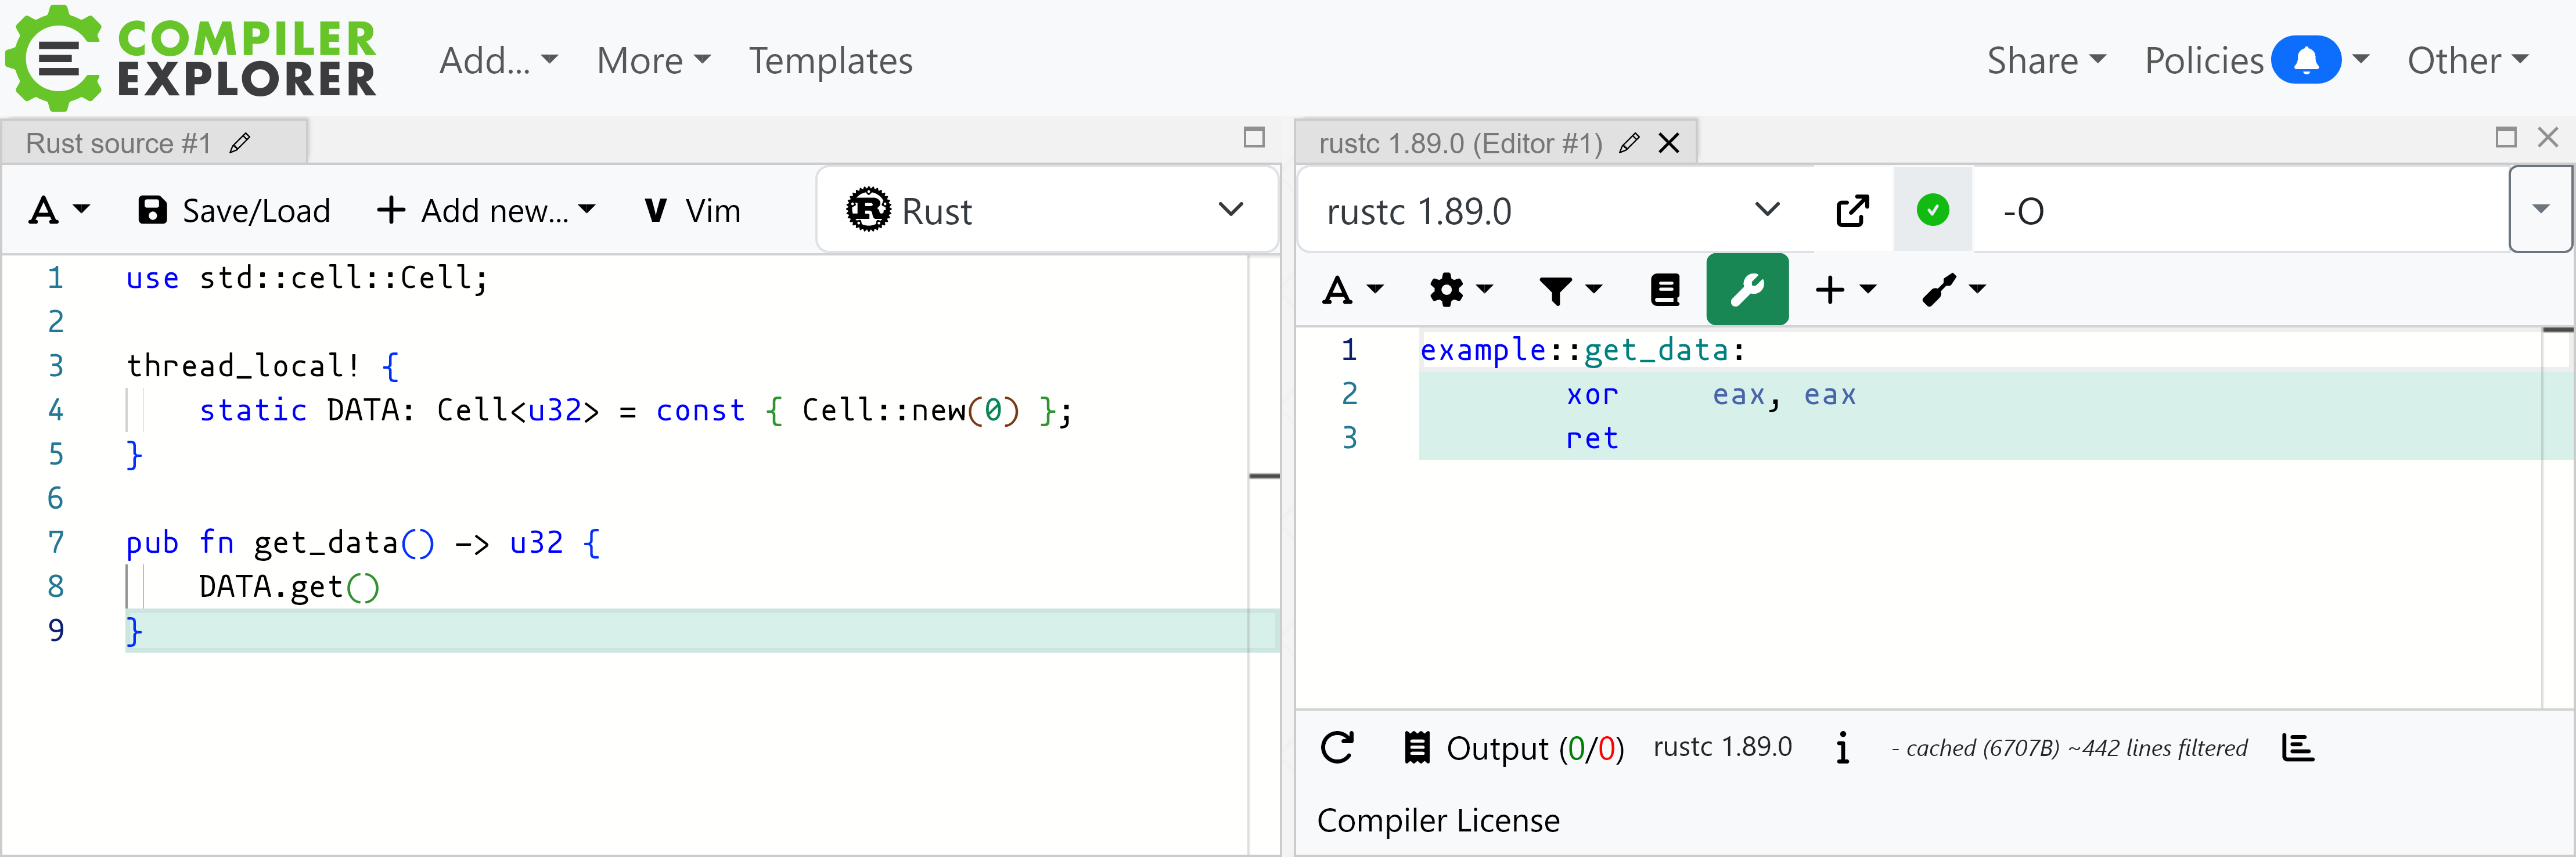Open the More menu
The image size is (2576, 857).
coord(653,61)
